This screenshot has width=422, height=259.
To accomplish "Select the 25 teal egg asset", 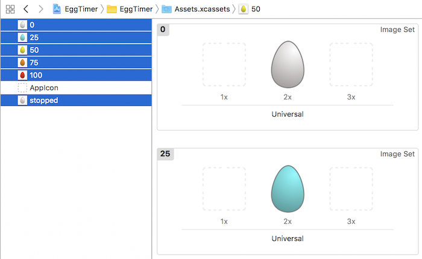I will 34,37.
